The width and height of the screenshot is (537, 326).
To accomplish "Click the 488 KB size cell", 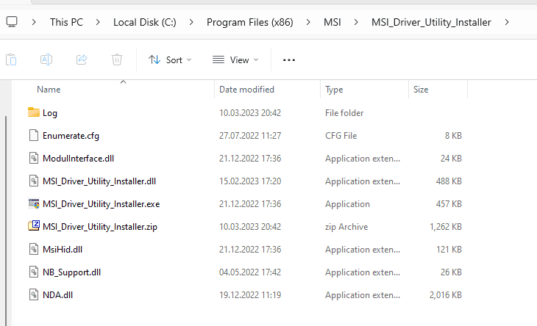I will pos(449,181).
